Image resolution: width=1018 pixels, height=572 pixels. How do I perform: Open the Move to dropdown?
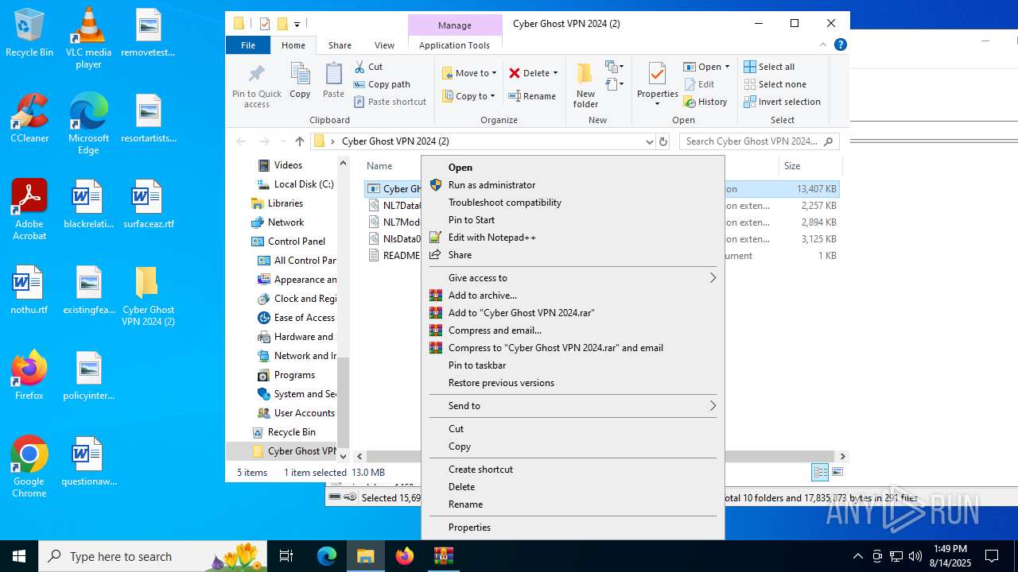(x=469, y=73)
